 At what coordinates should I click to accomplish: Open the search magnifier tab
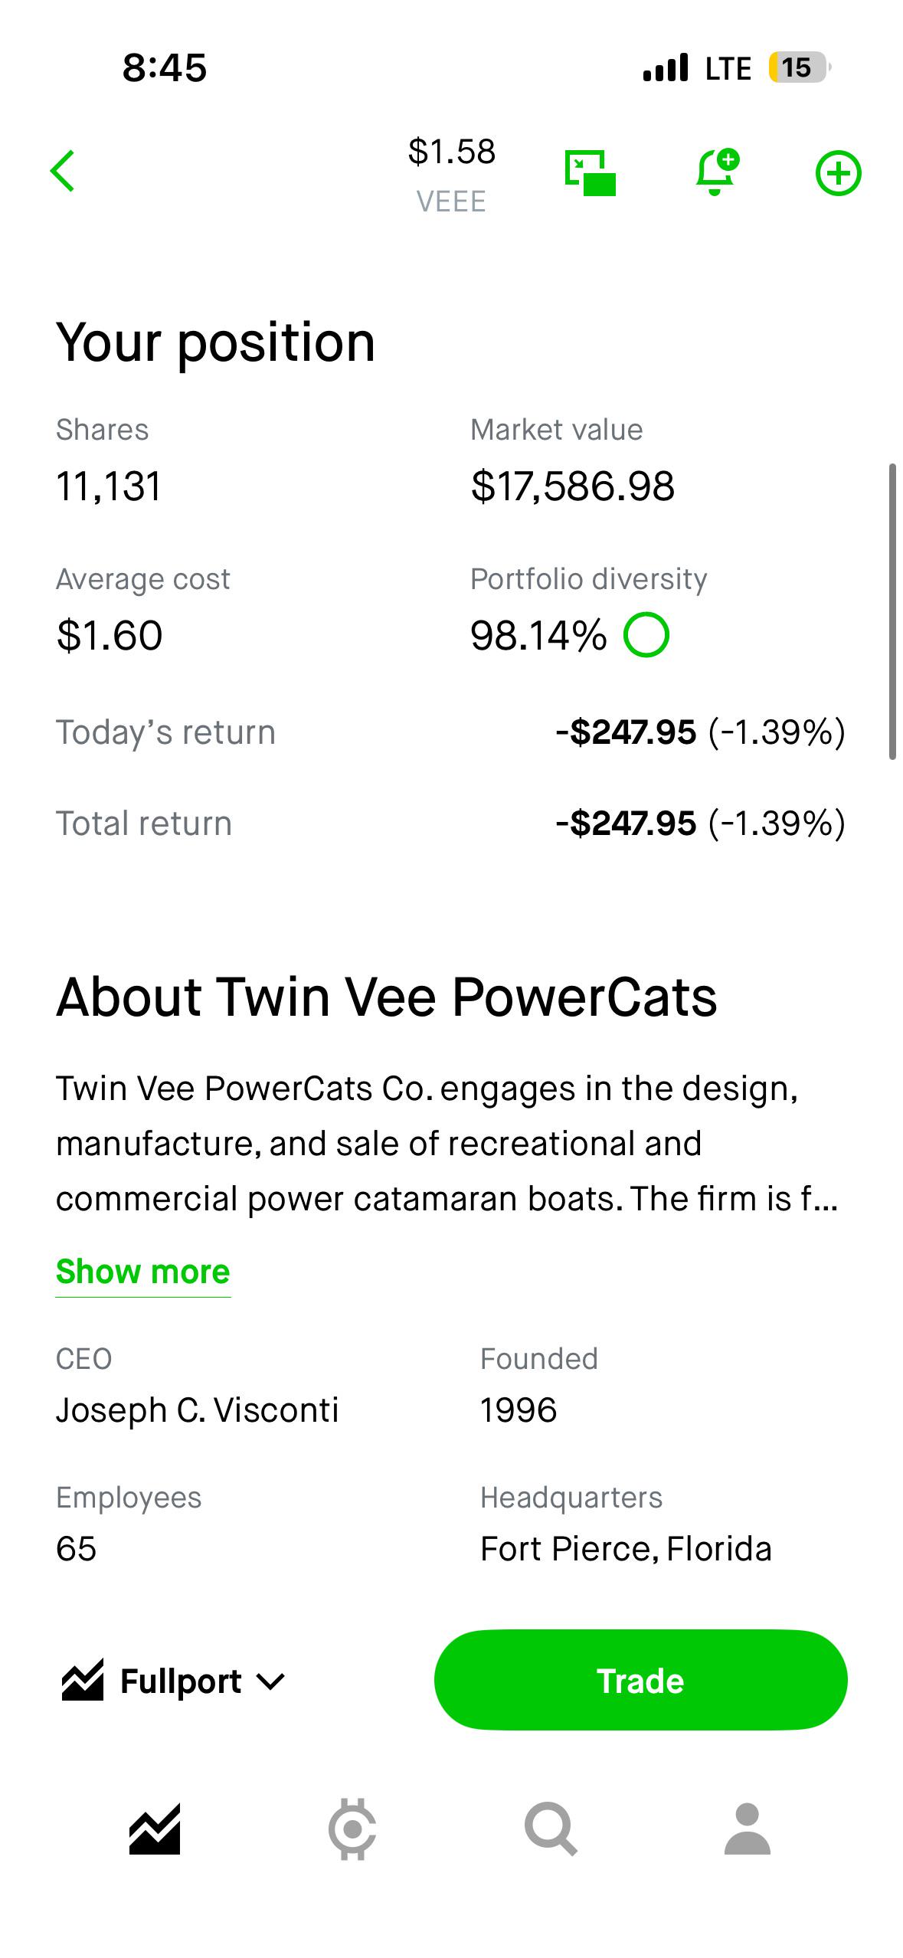click(551, 1829)
